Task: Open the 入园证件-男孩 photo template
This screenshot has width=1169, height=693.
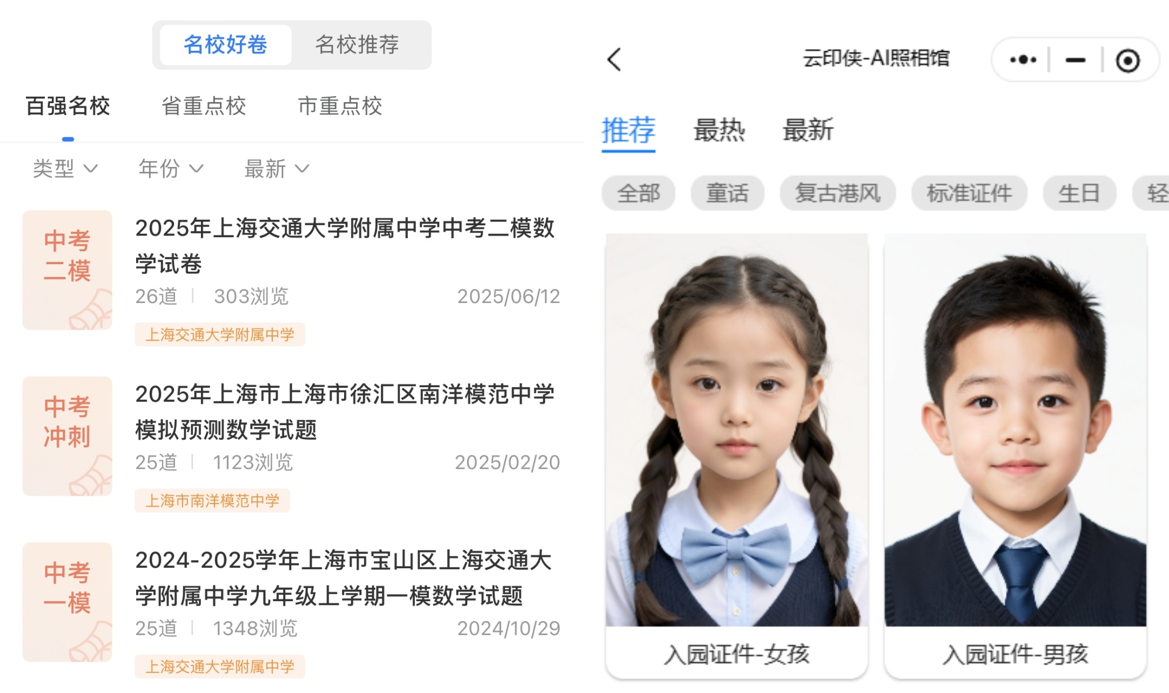Action: (1016, 456)
